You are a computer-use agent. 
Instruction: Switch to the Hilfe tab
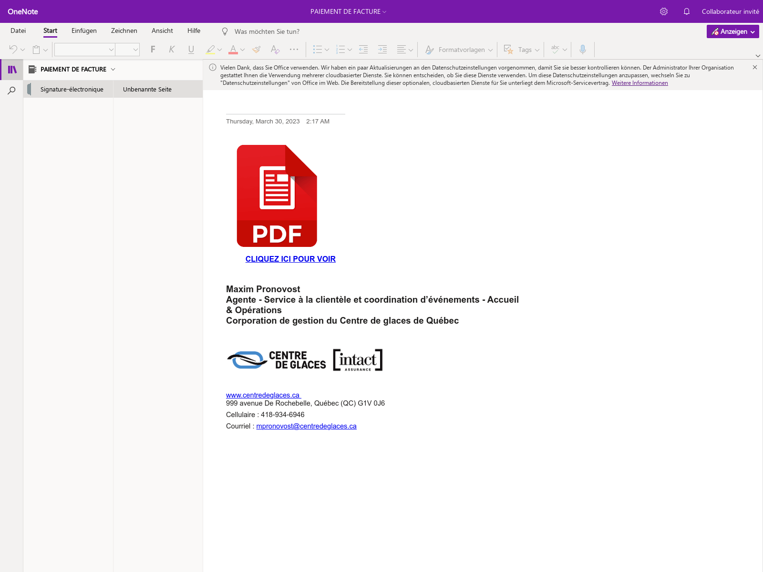coord(194,31)
